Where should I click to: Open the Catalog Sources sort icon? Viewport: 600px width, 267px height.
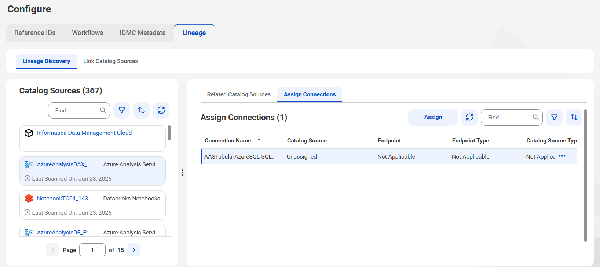[142, 110]
